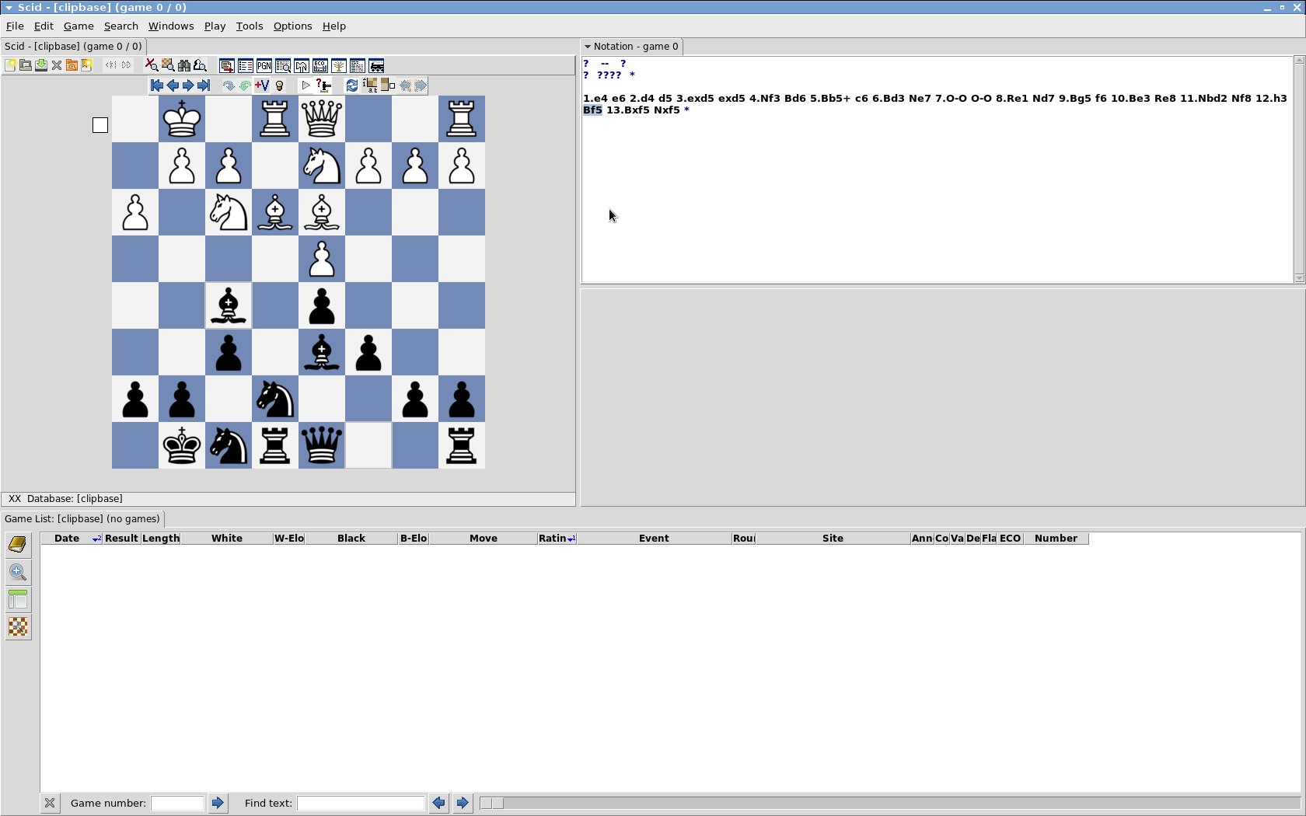
Task: Click the trial mode hammer icon
Action: click(323, 85)
